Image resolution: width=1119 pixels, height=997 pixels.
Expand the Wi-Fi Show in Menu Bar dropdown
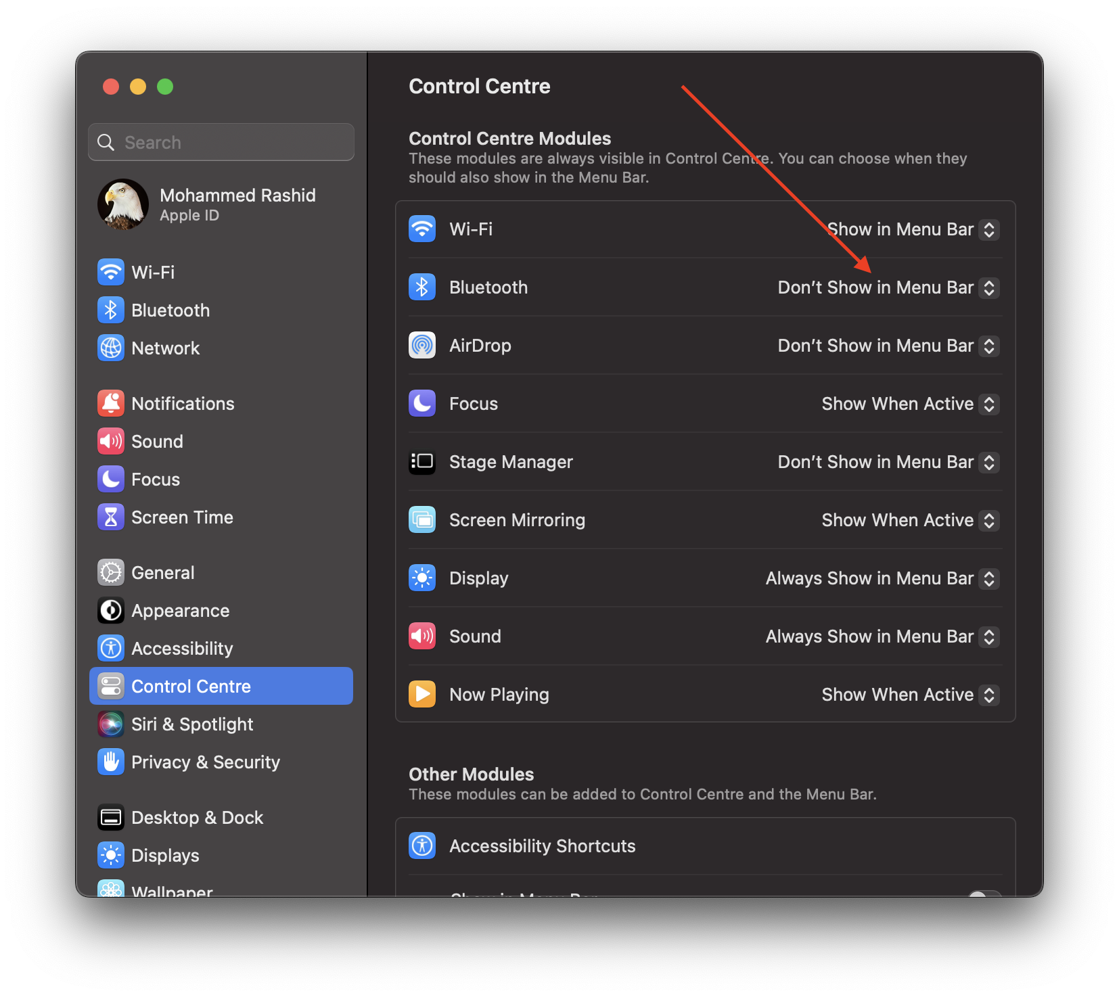tap(988, 230)
